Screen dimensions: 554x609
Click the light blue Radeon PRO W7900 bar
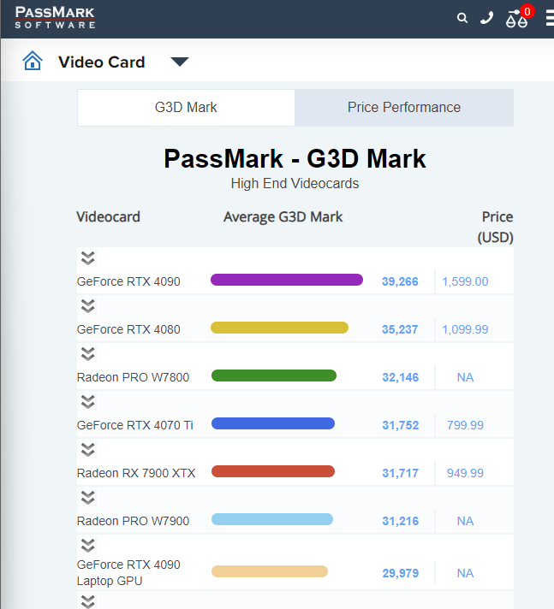coord(272,519)
